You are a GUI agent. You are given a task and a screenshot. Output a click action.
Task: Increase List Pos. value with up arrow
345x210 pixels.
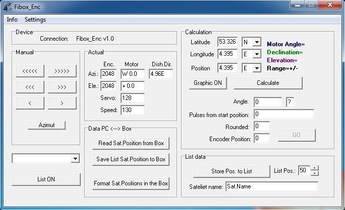(315, 168)
